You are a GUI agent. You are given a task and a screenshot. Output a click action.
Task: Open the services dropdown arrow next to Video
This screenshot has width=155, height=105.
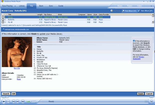pyautogui.click(x=151, y=6)
